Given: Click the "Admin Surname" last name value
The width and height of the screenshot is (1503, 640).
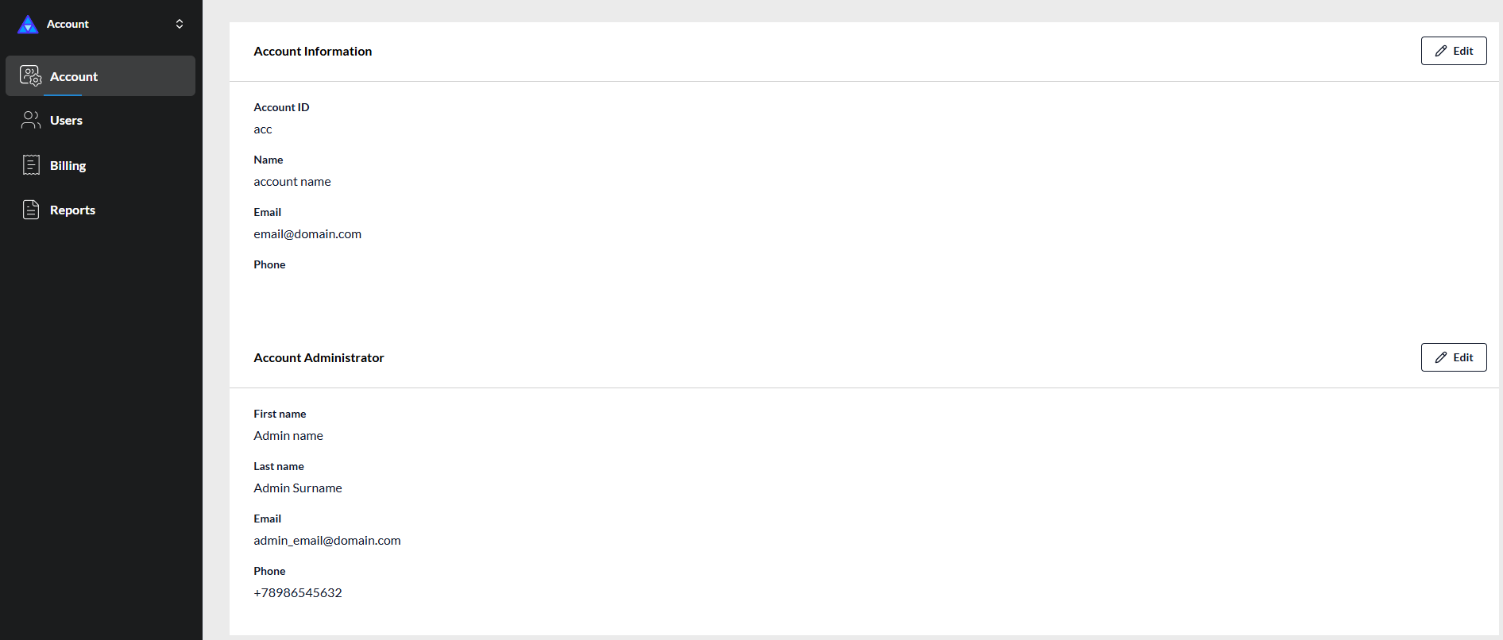Looking at the screenshot, I should tap(298, 488).
